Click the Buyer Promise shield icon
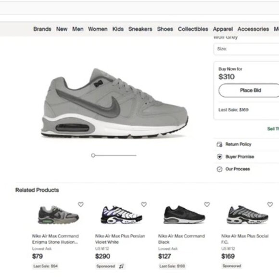279x279 pixels. 219,157
